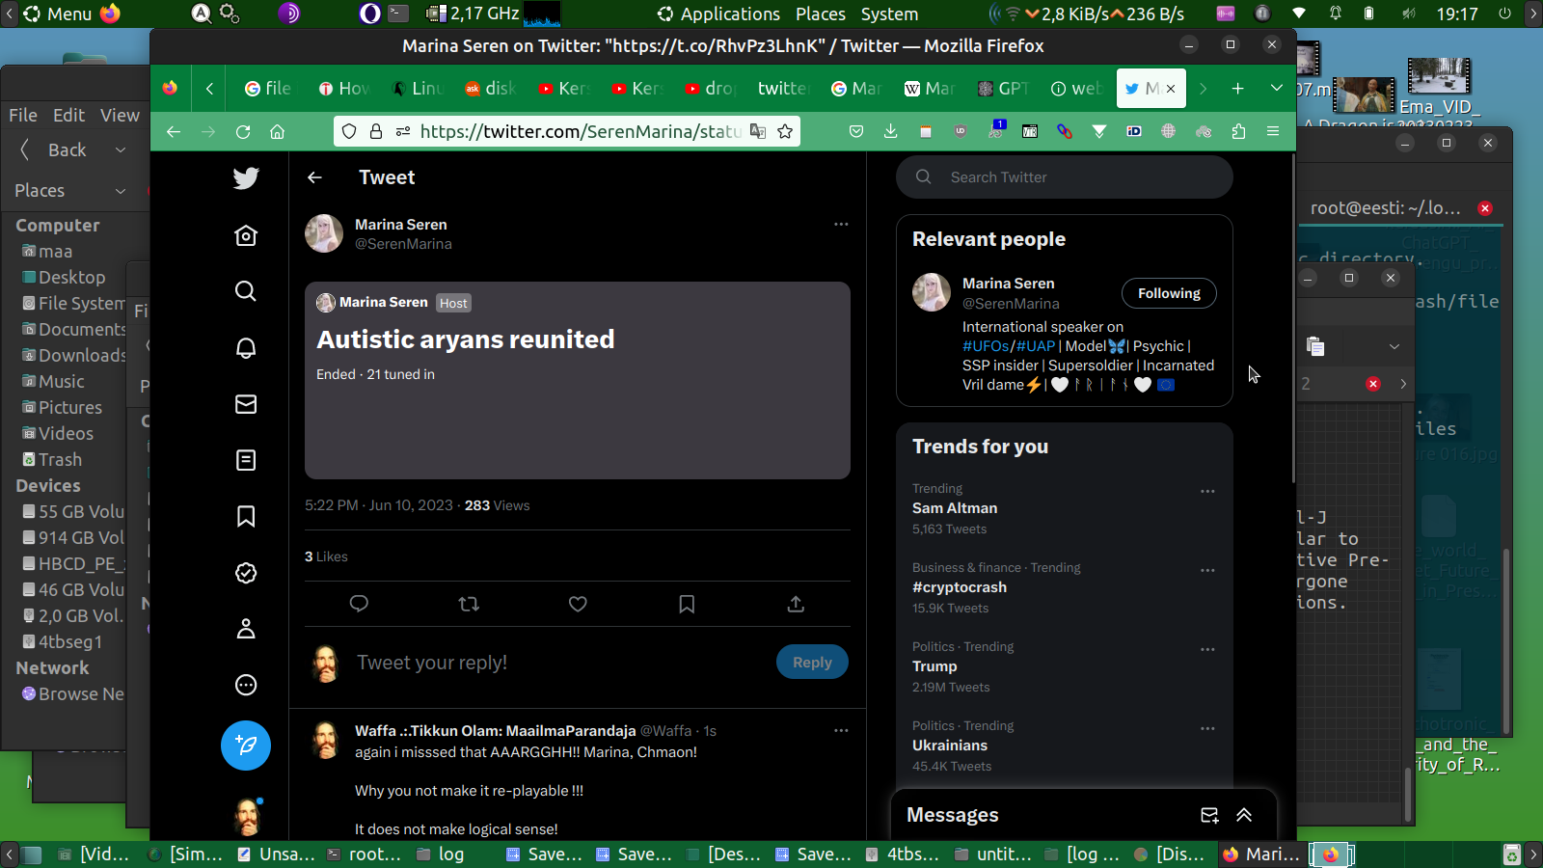1543x868 pixels.
Task: Switch to the Linu tab
Action: coord(417,89)
